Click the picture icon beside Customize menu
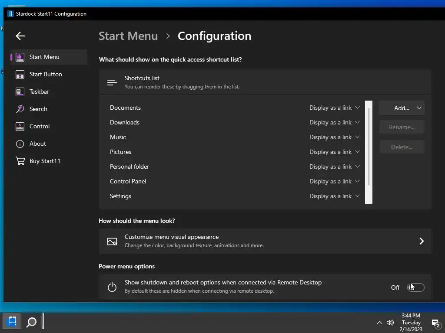Image resolution: width=445 pixels, height=333 pixels. (112, 241)
